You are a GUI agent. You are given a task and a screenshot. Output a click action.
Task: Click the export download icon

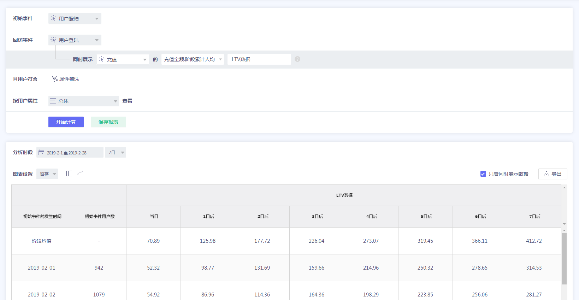coord(546,174)
